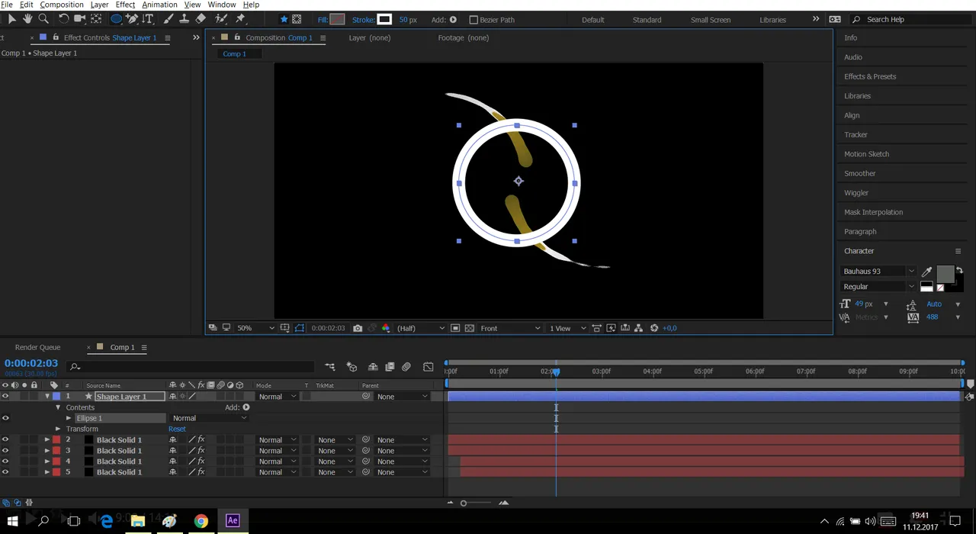Reset the Transform properties via Reset link

(x=177, y=429)
